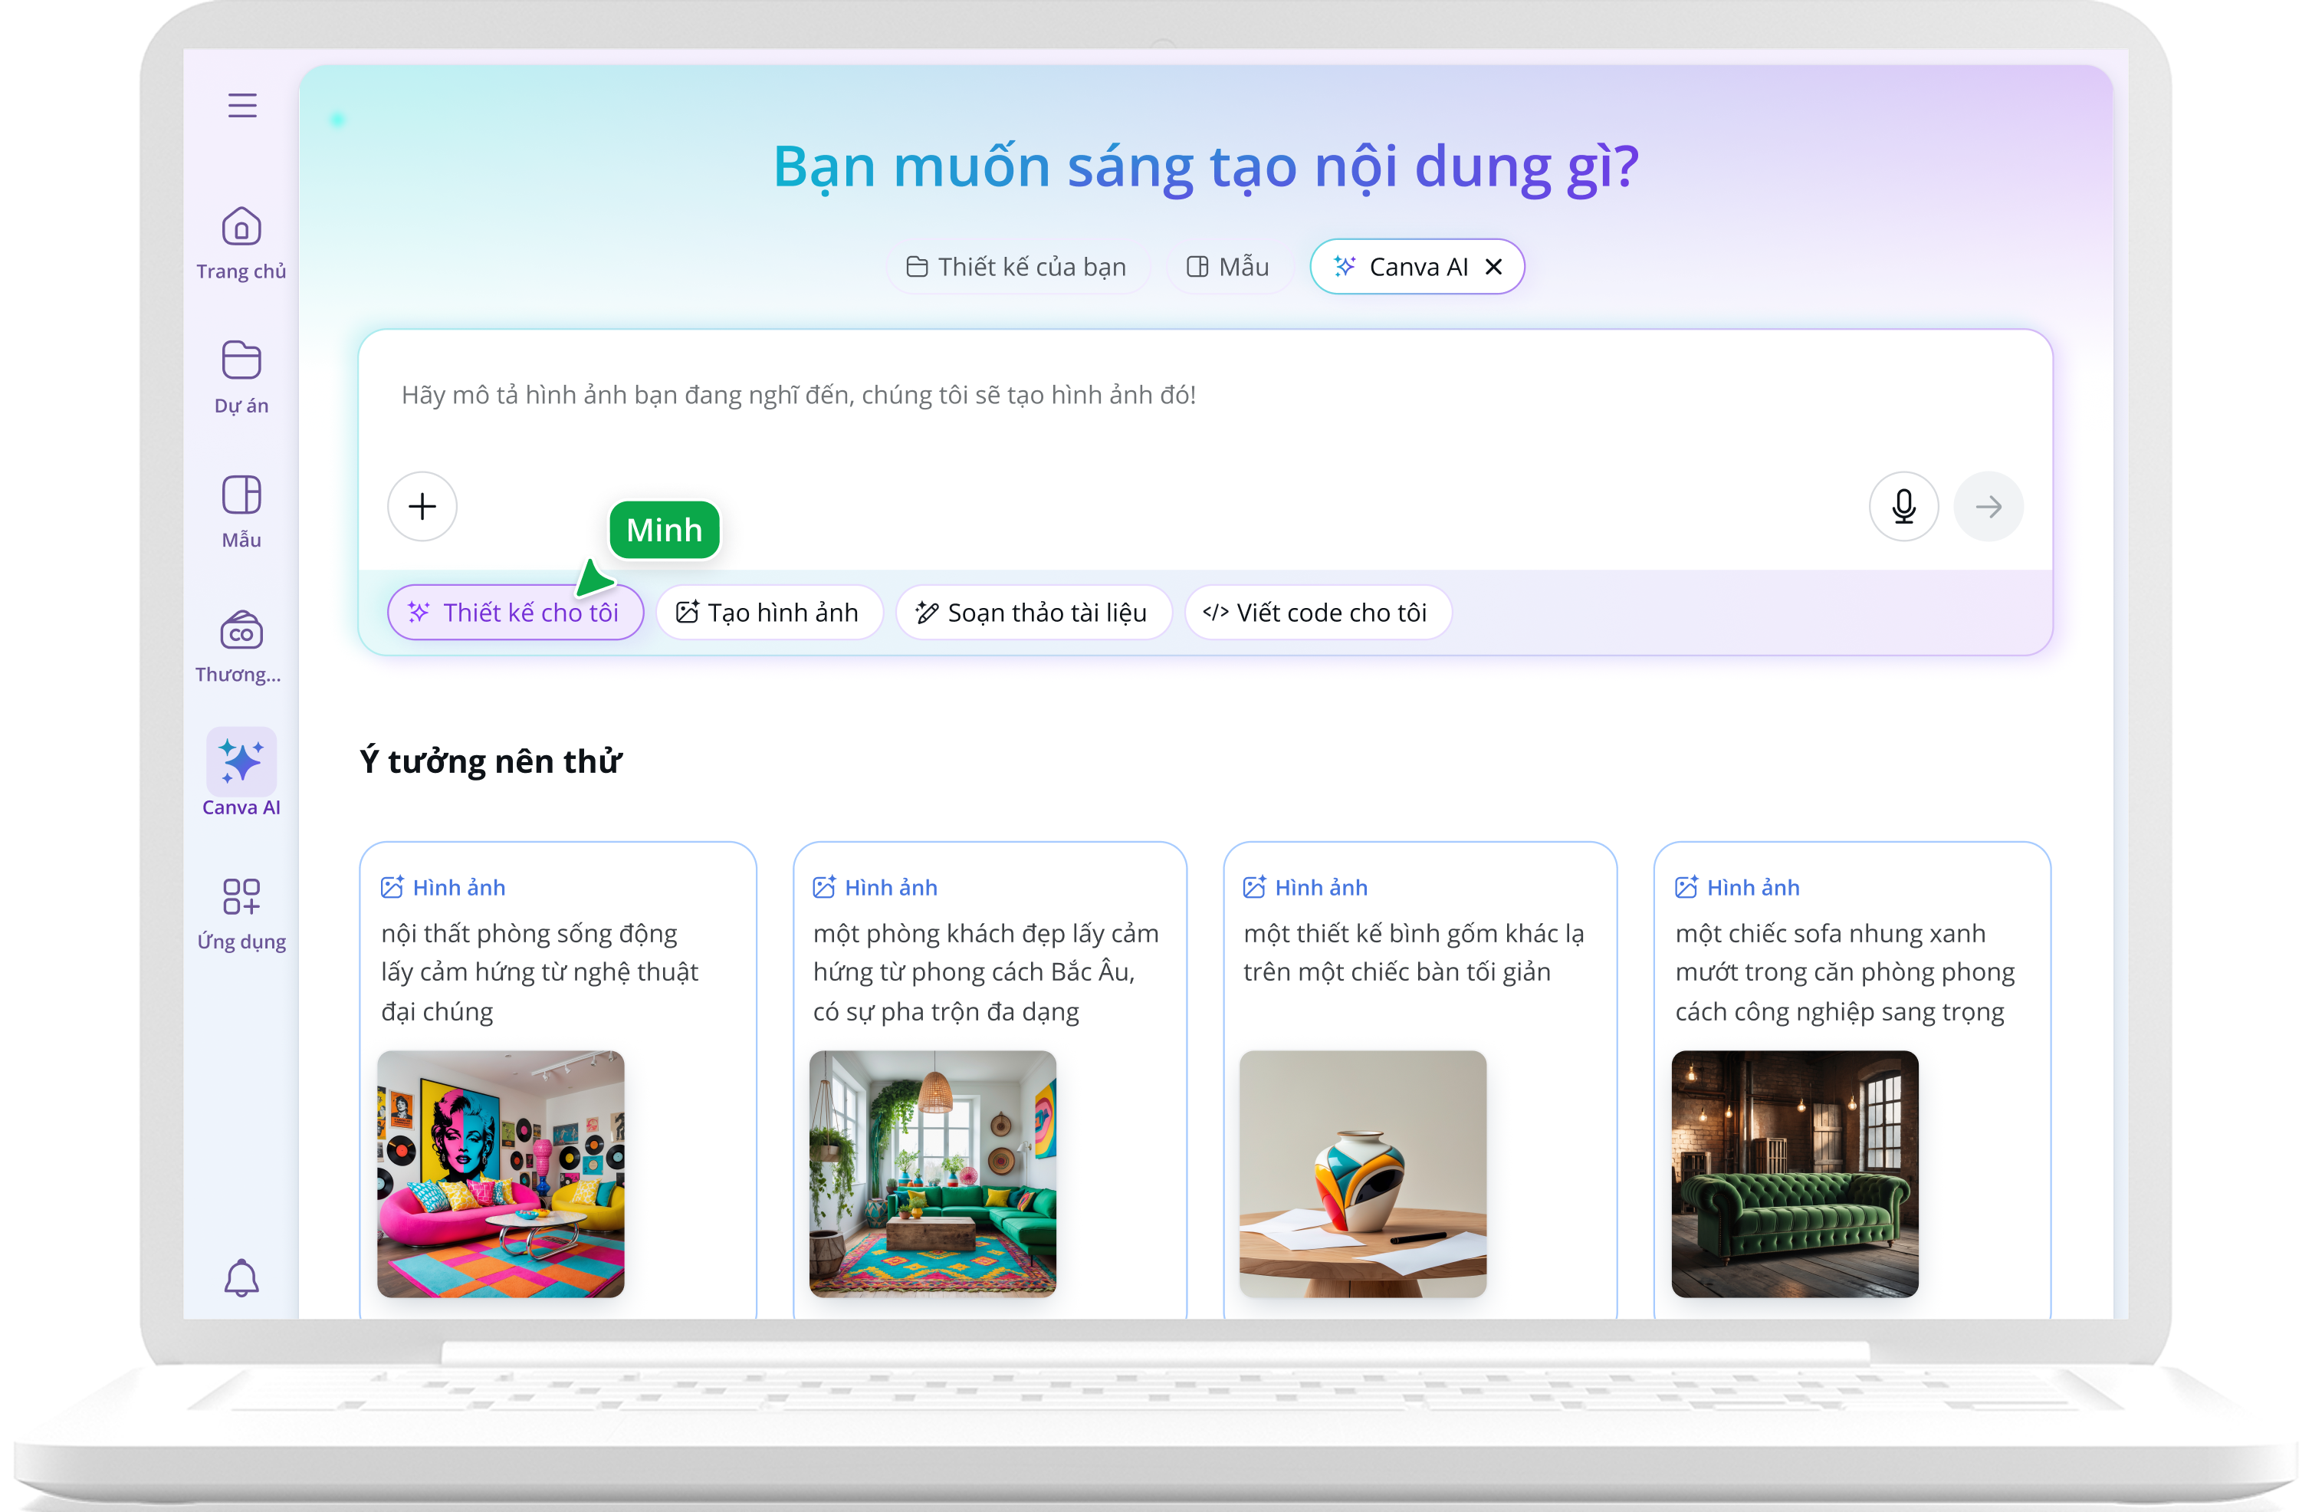
Task: Open Canva AI from the sidebar
Action: click(x=241, y=773)
